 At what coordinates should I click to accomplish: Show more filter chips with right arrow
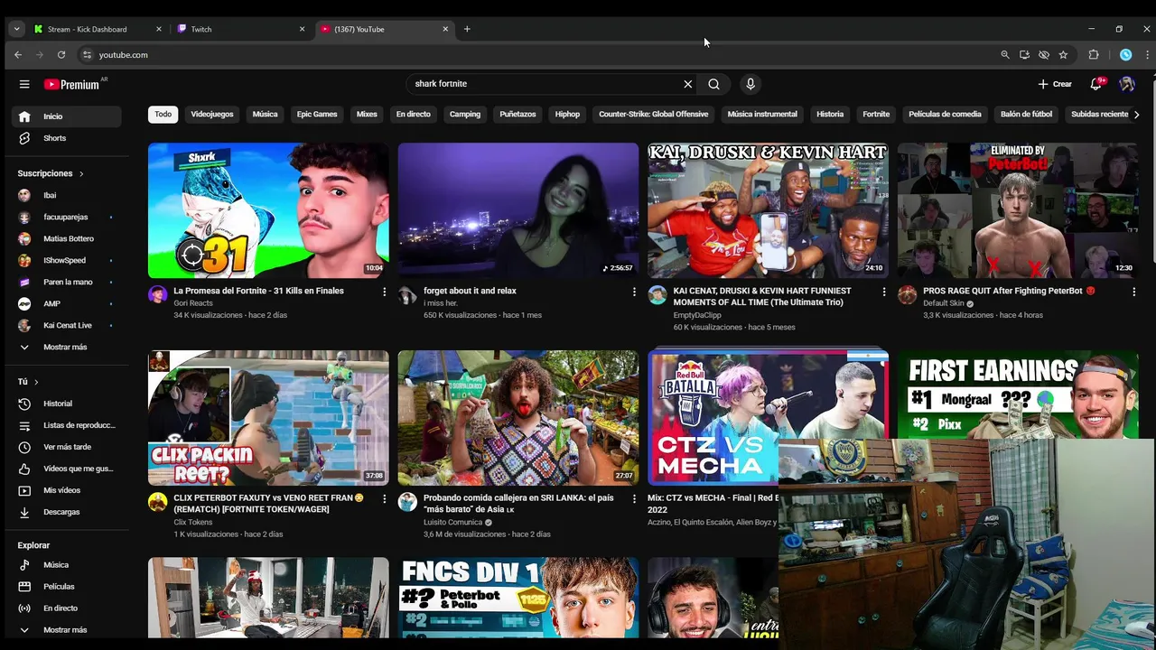click(1136, 115)
